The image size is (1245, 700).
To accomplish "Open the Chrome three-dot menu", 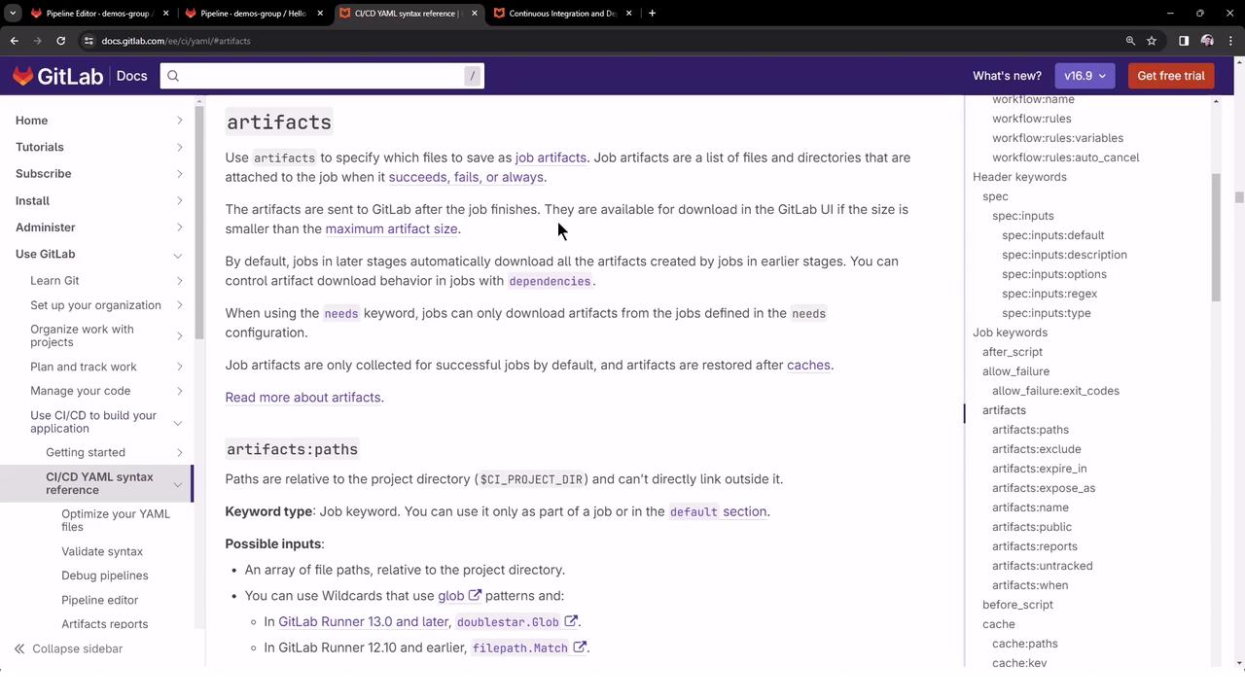I will 1229,41.
